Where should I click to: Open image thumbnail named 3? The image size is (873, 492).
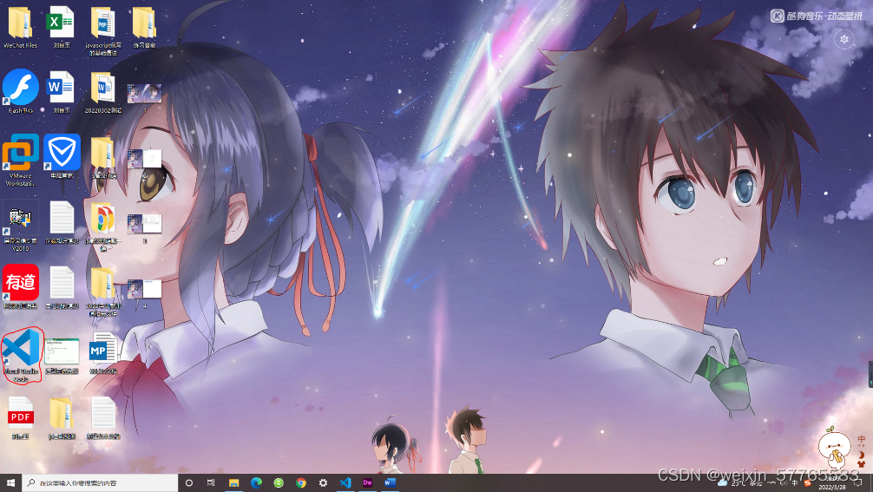[144, 228]
